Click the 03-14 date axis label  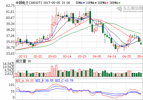point(67,56)
